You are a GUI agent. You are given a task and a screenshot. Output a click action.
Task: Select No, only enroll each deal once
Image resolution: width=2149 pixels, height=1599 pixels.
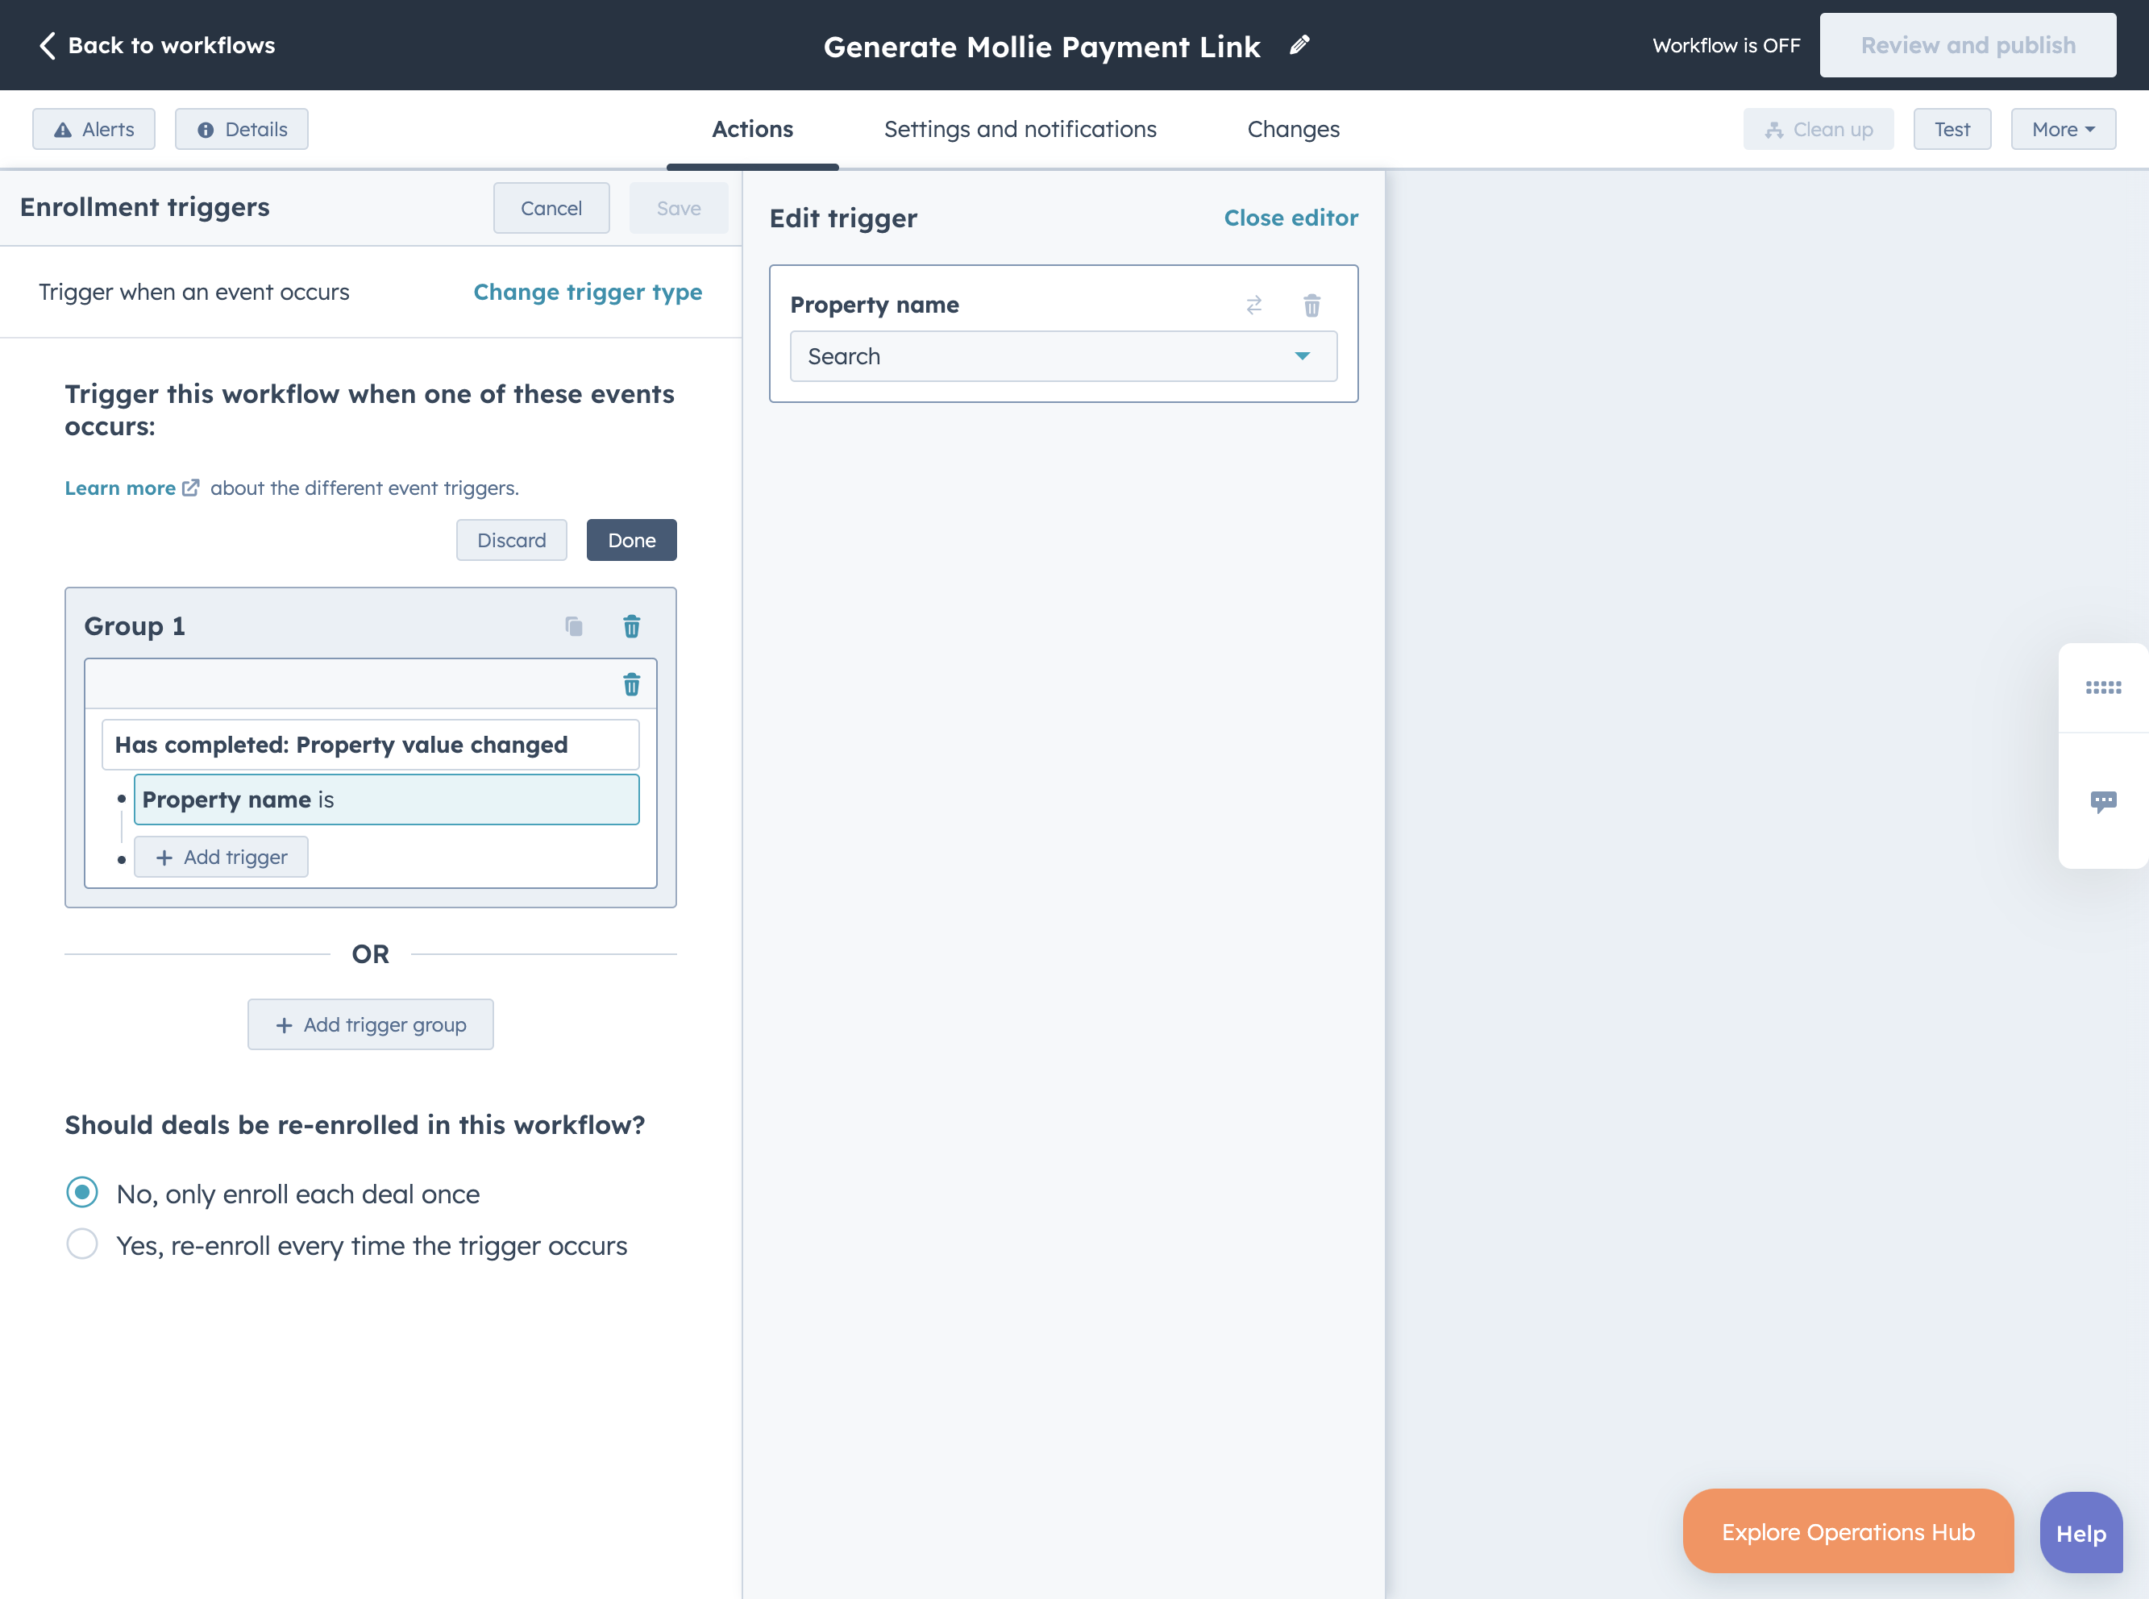pyautogui.click(x=82, y=1193)
